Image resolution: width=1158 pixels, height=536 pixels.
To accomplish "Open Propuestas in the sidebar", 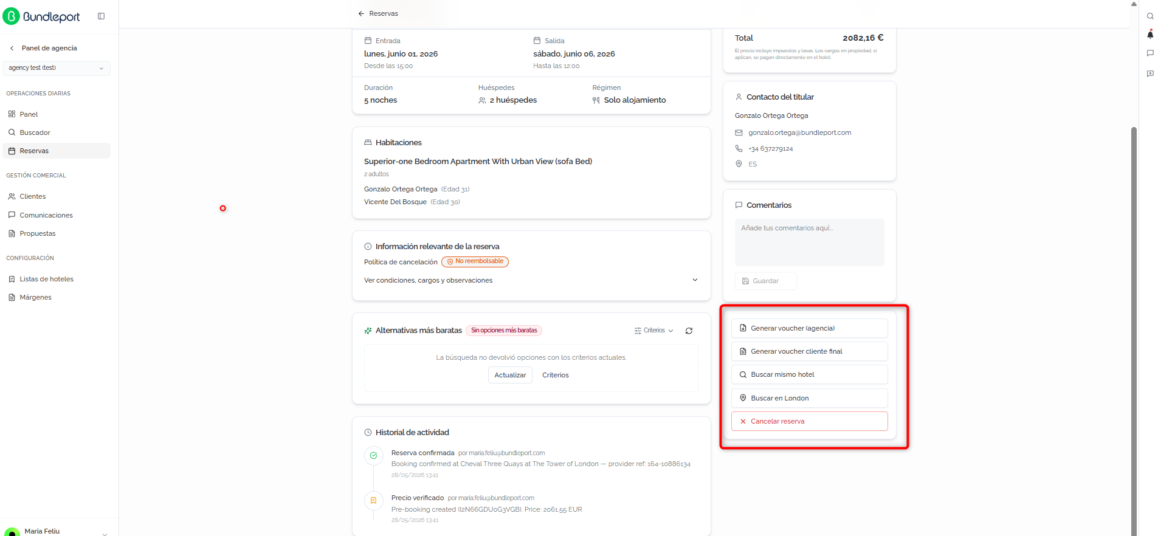I will (57, 233).
